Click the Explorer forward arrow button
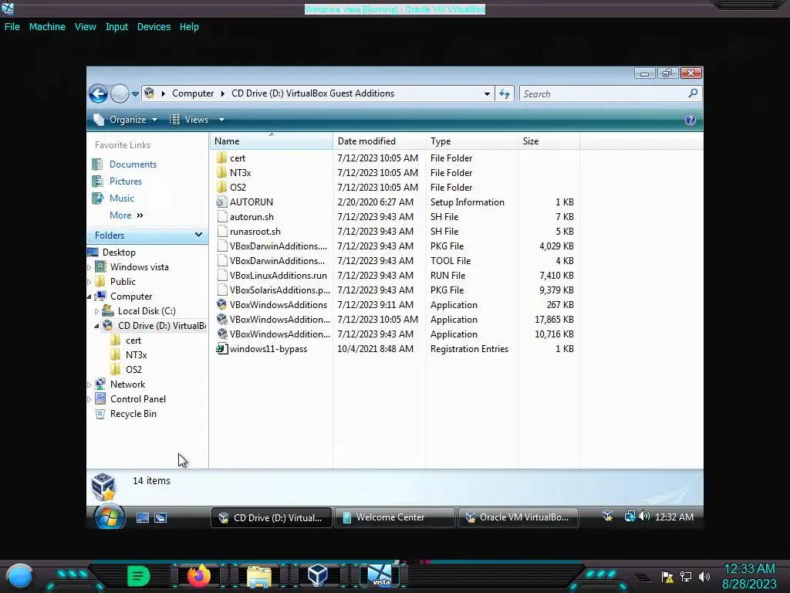The width and height of the screenshot is (790, 593). click(120, 93)
